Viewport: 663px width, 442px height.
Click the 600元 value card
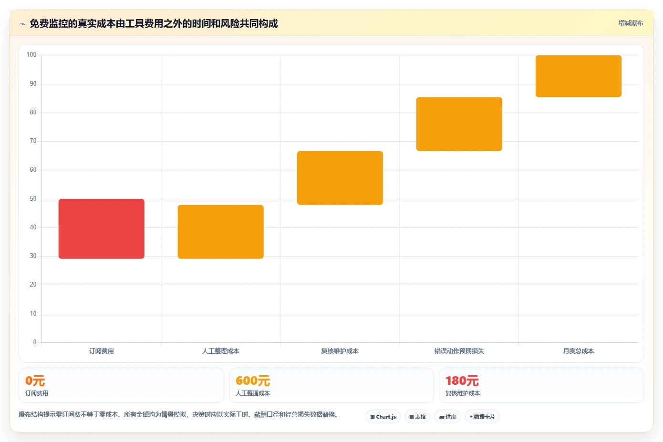pyautogui.click(x=331, y=385)
